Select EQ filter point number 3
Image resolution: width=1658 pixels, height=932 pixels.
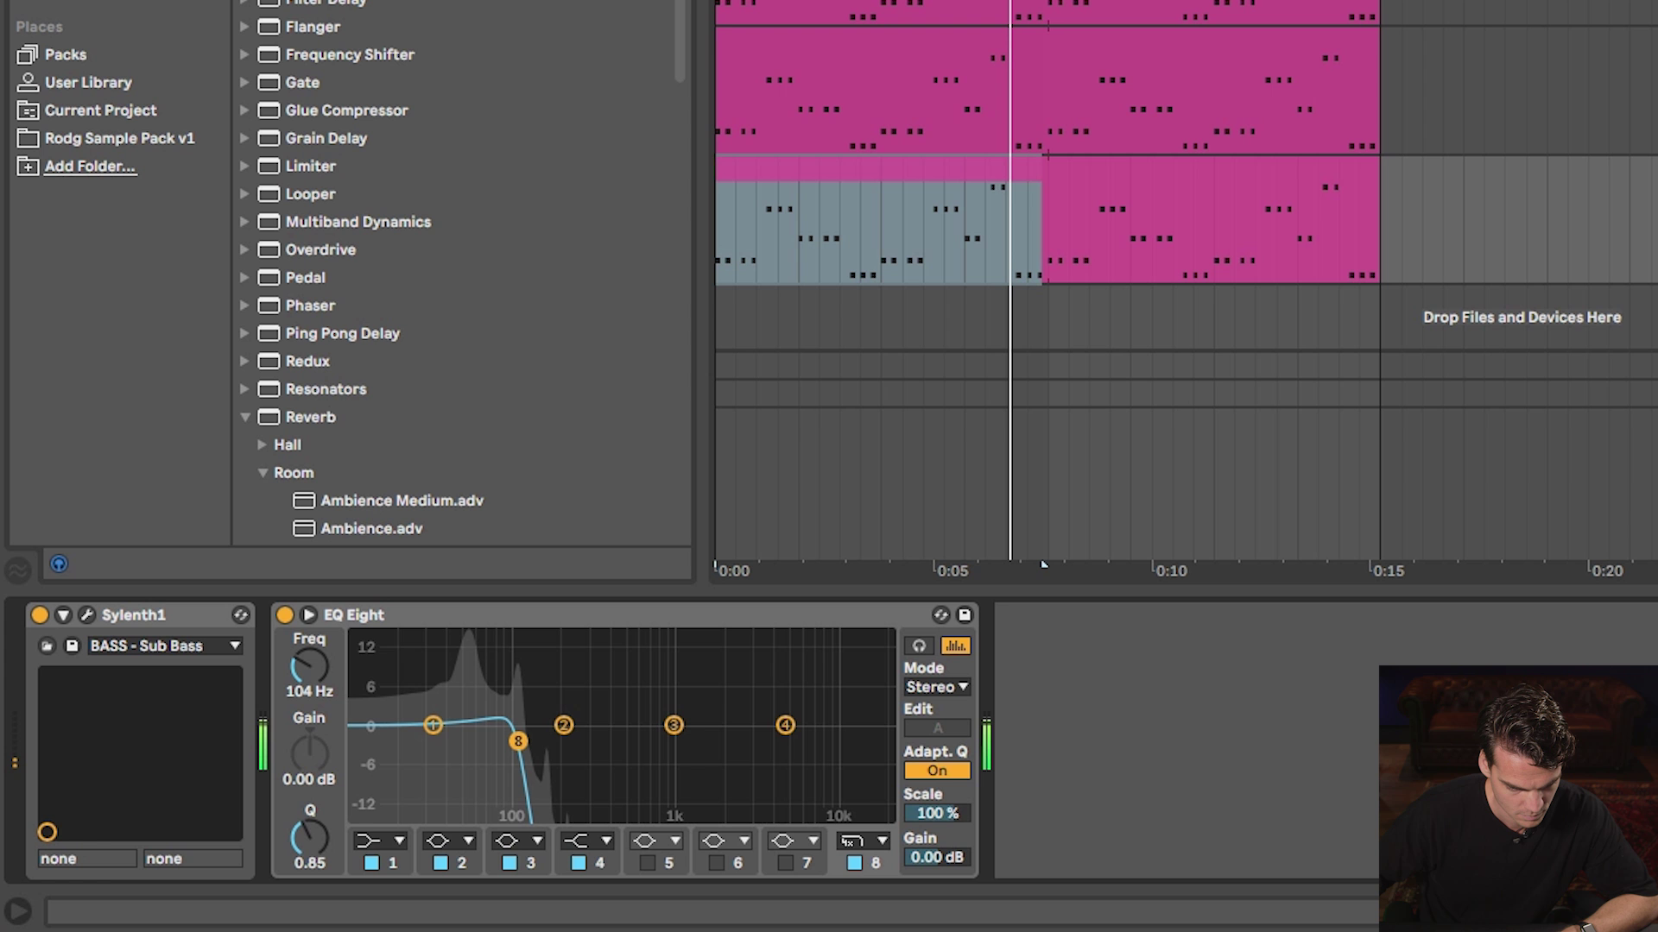pyautogui.click(x=674, y=726)
